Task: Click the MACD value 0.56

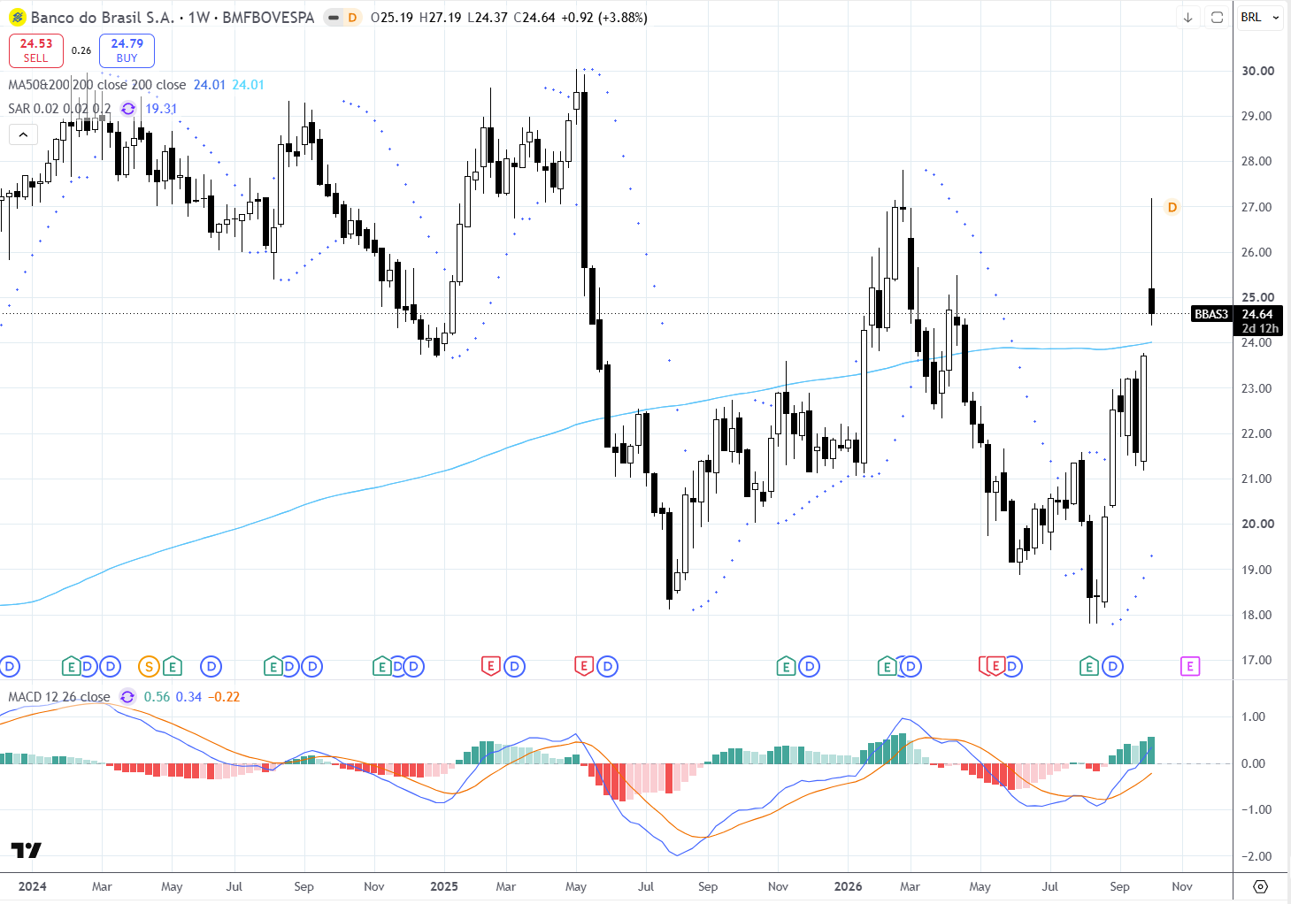Action: [x=157, y=697]
